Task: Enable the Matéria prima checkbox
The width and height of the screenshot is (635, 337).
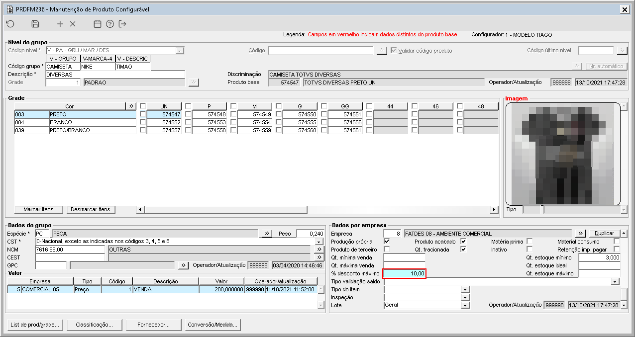Action: tap(529, 242)
